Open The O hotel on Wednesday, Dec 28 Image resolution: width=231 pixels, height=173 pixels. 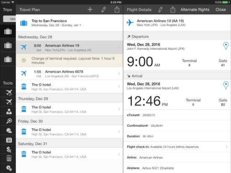click(69, 86)
